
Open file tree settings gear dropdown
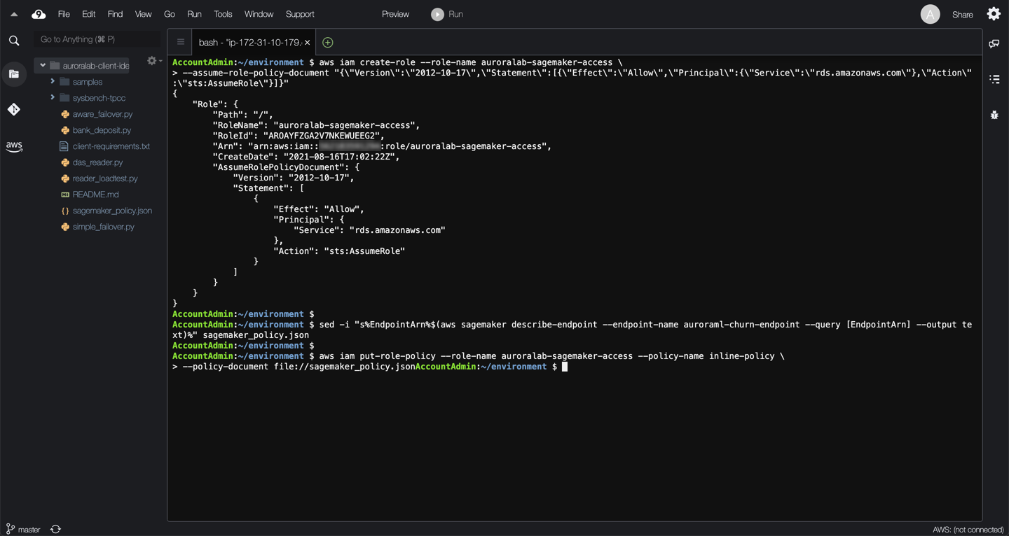tap(153, 62)
